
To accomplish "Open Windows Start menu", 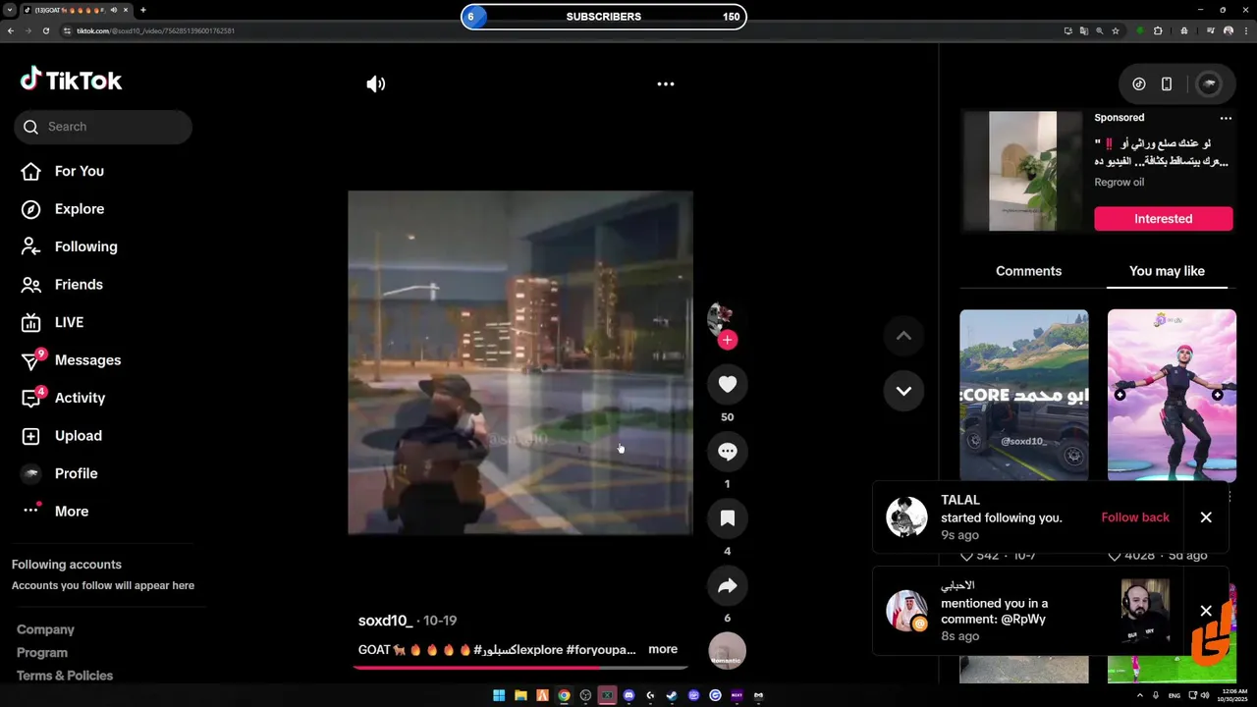I will (x=499, y=695).
